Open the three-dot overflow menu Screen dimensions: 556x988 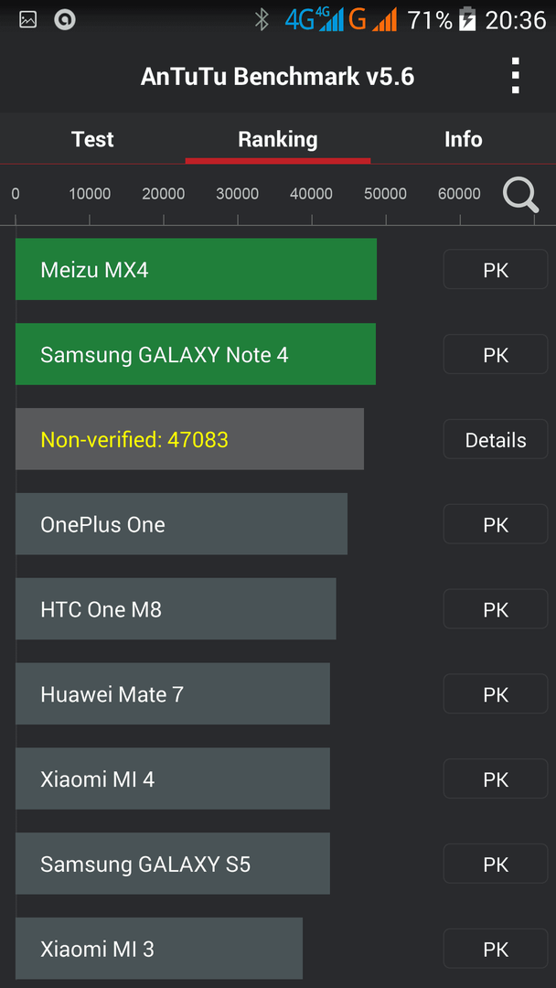click(x=515, y=76)
